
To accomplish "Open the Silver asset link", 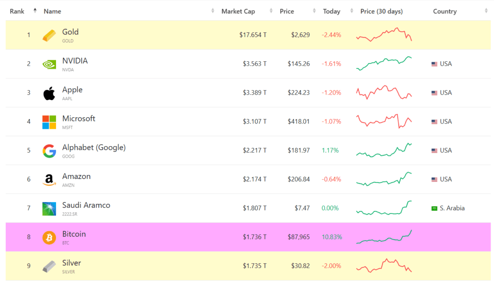I will click(x=71, y=263).
